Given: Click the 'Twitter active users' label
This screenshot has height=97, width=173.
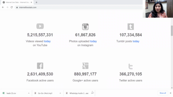Looking at the screenshot, I should tap(131, 80).
